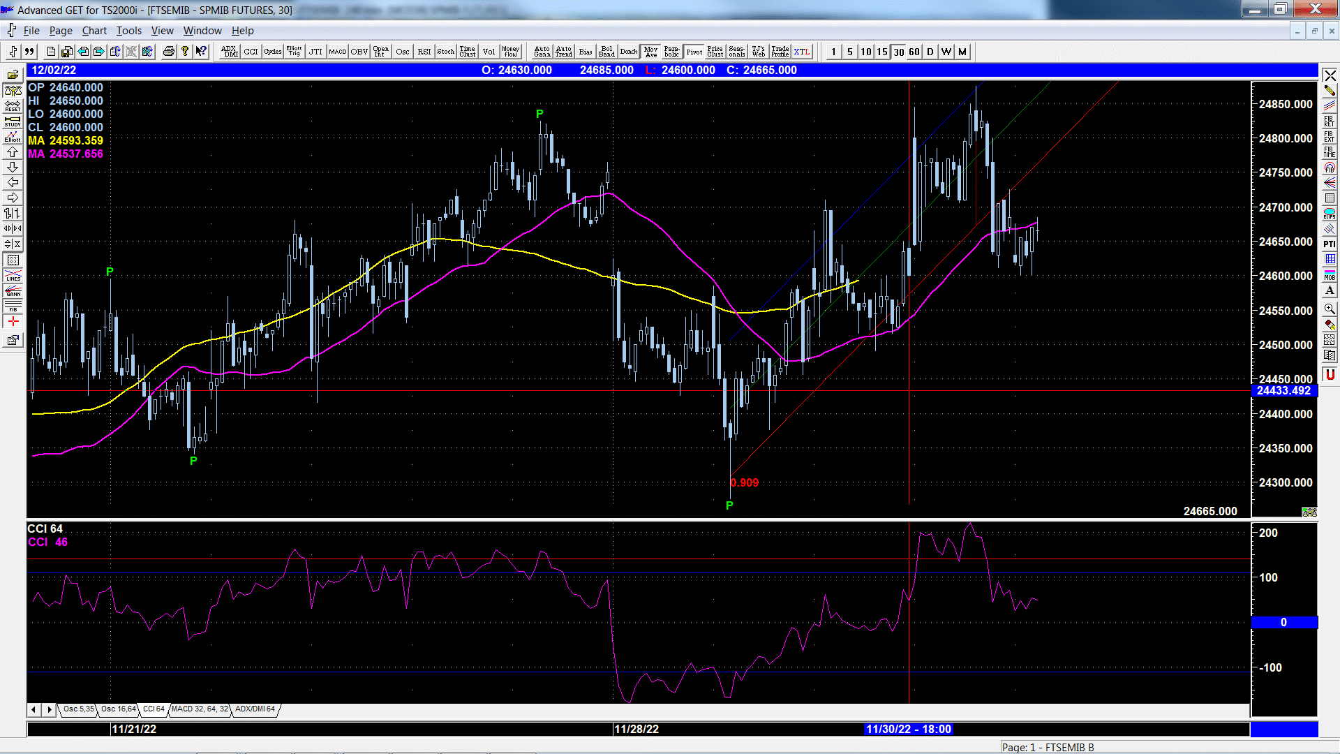The height and width of the screenshot is (754, 1340).
Task: Click tab scroll right arrow
Action: (x=49, y=709)
